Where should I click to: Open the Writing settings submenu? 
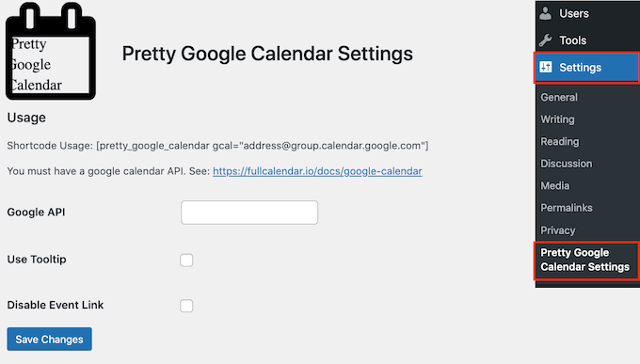pos(557,119)
